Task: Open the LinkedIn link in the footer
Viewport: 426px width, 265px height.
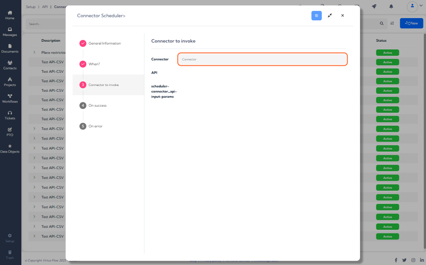Action: point(422,260)
